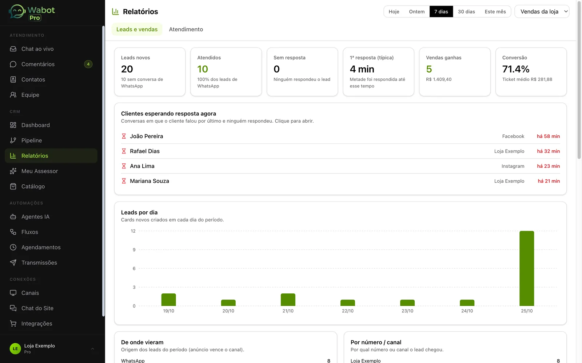The image size is (582, 363).
Task: Open Mariana Souza's waiting conversation
Action: [340, 181]
